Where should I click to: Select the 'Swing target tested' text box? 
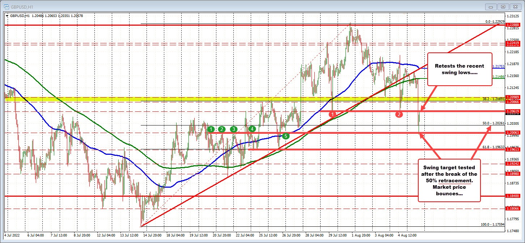tap(449, 180)
